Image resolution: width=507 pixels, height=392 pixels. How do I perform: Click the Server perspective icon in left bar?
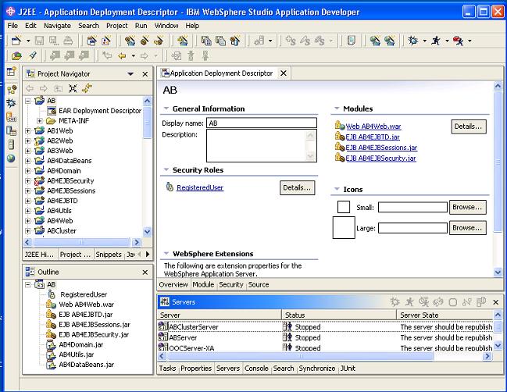(11, 144)
